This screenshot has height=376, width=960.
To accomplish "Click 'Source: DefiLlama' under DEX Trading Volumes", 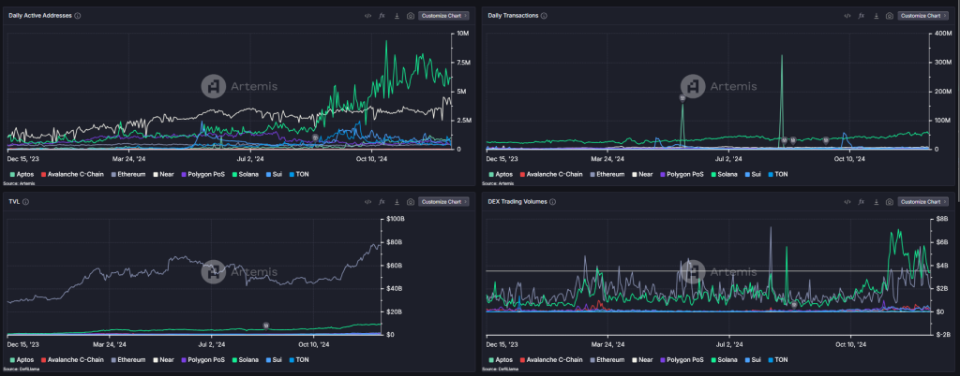I will (500, 369).
